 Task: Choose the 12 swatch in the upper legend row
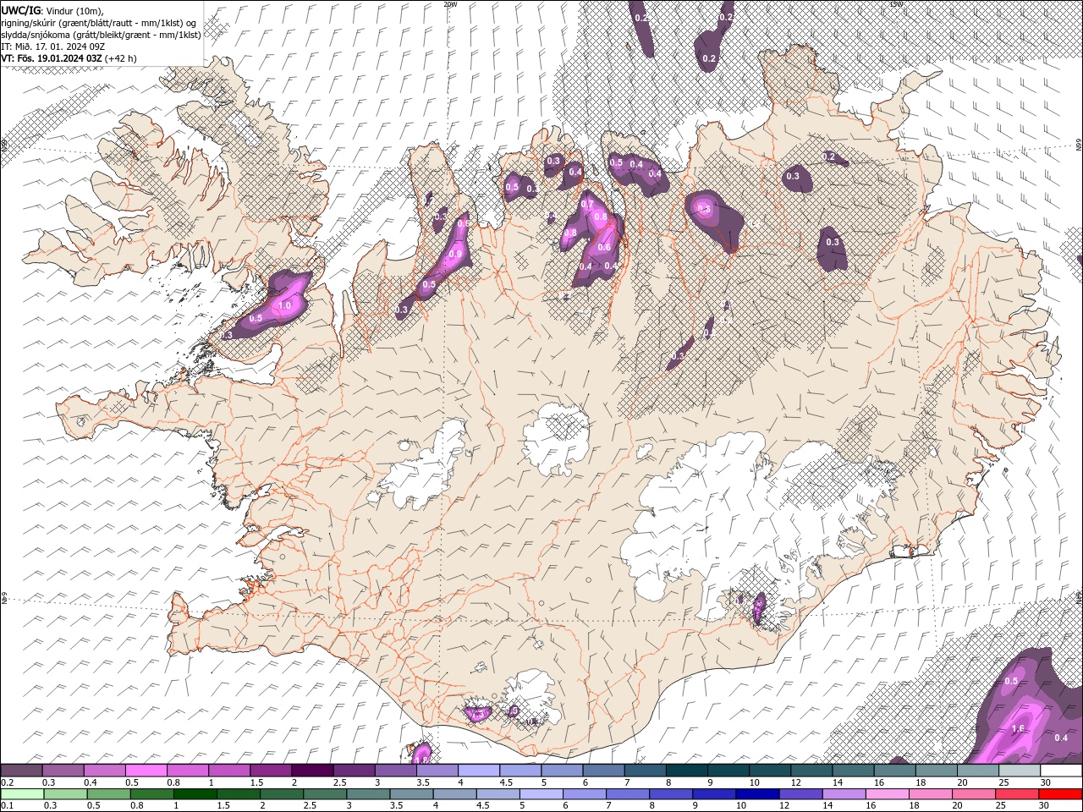click(812, 771)
